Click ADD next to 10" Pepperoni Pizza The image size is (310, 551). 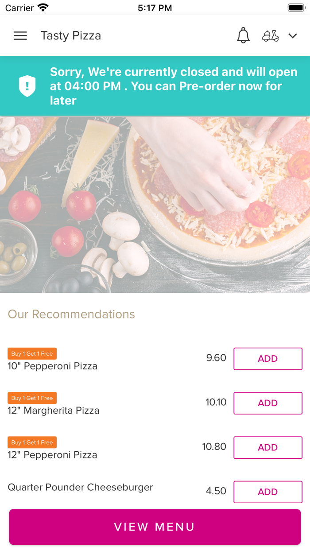click(x=267, y=359)
